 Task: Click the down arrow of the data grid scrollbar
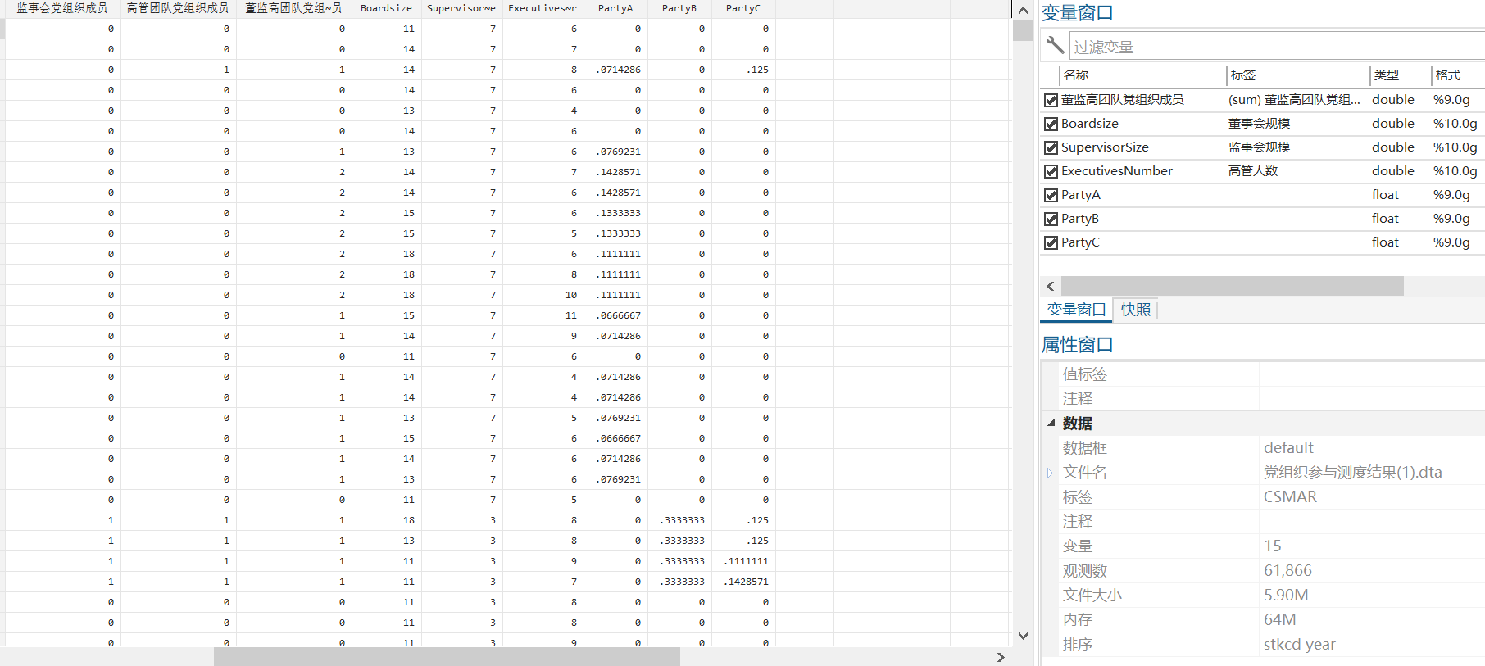[1023, 636]
